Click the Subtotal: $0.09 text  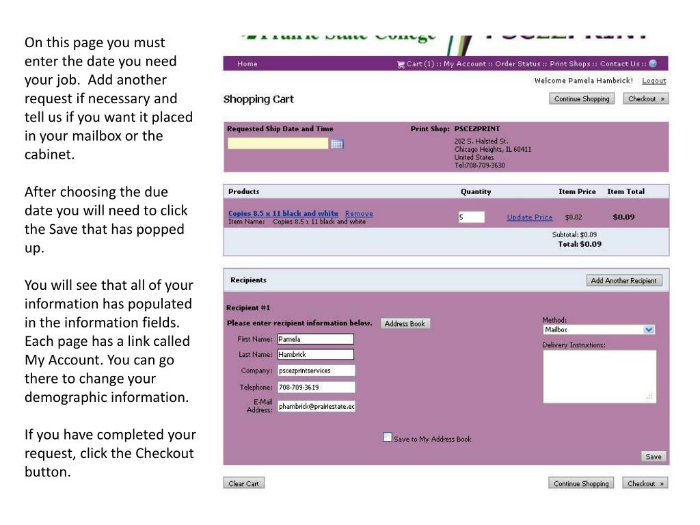(574, 234)
